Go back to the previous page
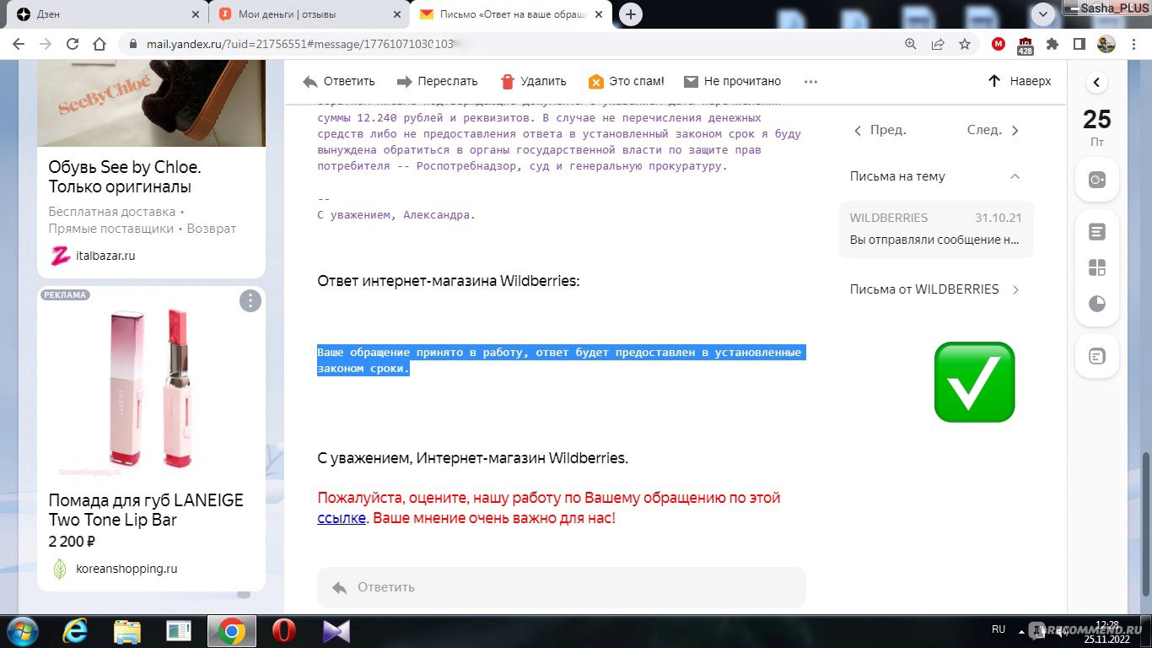 [20, 44]
